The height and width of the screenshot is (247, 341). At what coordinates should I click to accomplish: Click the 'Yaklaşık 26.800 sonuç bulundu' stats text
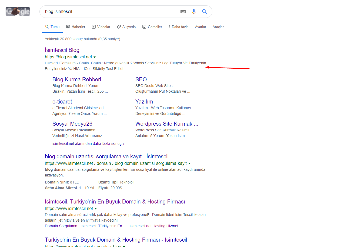(82, 39)
